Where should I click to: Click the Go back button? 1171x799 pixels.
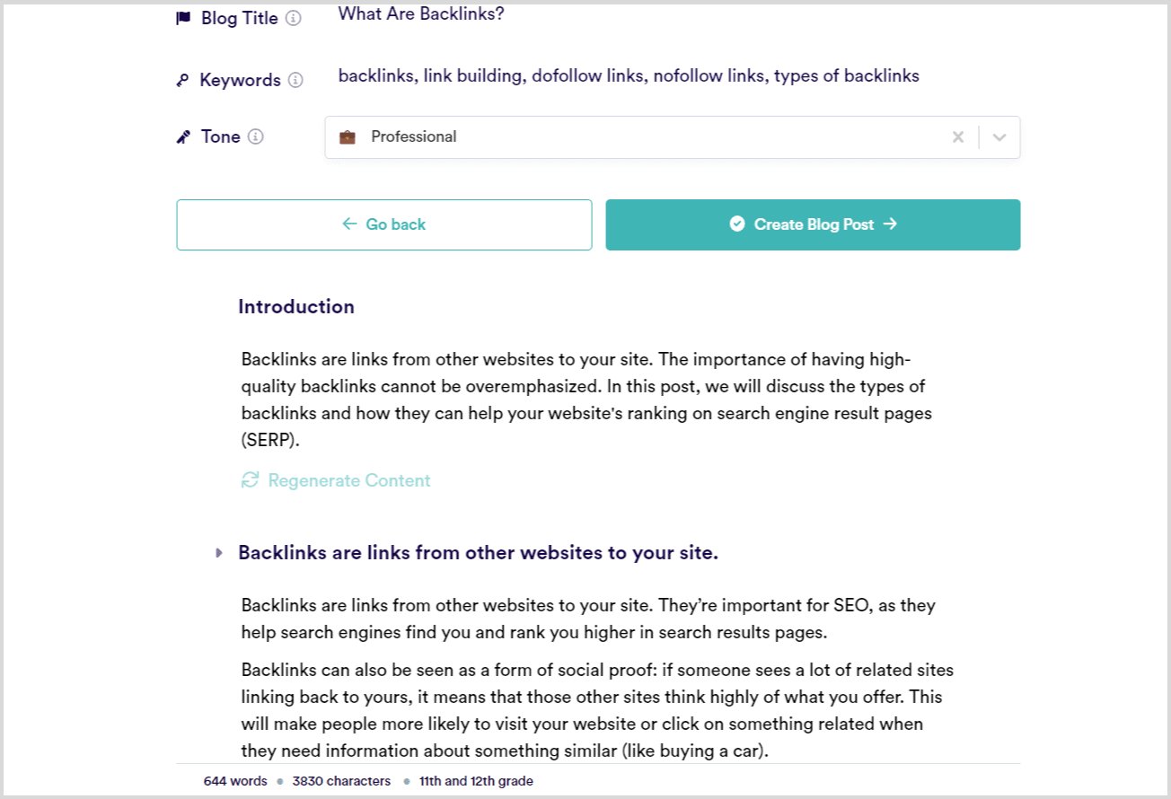click(384, 224)
